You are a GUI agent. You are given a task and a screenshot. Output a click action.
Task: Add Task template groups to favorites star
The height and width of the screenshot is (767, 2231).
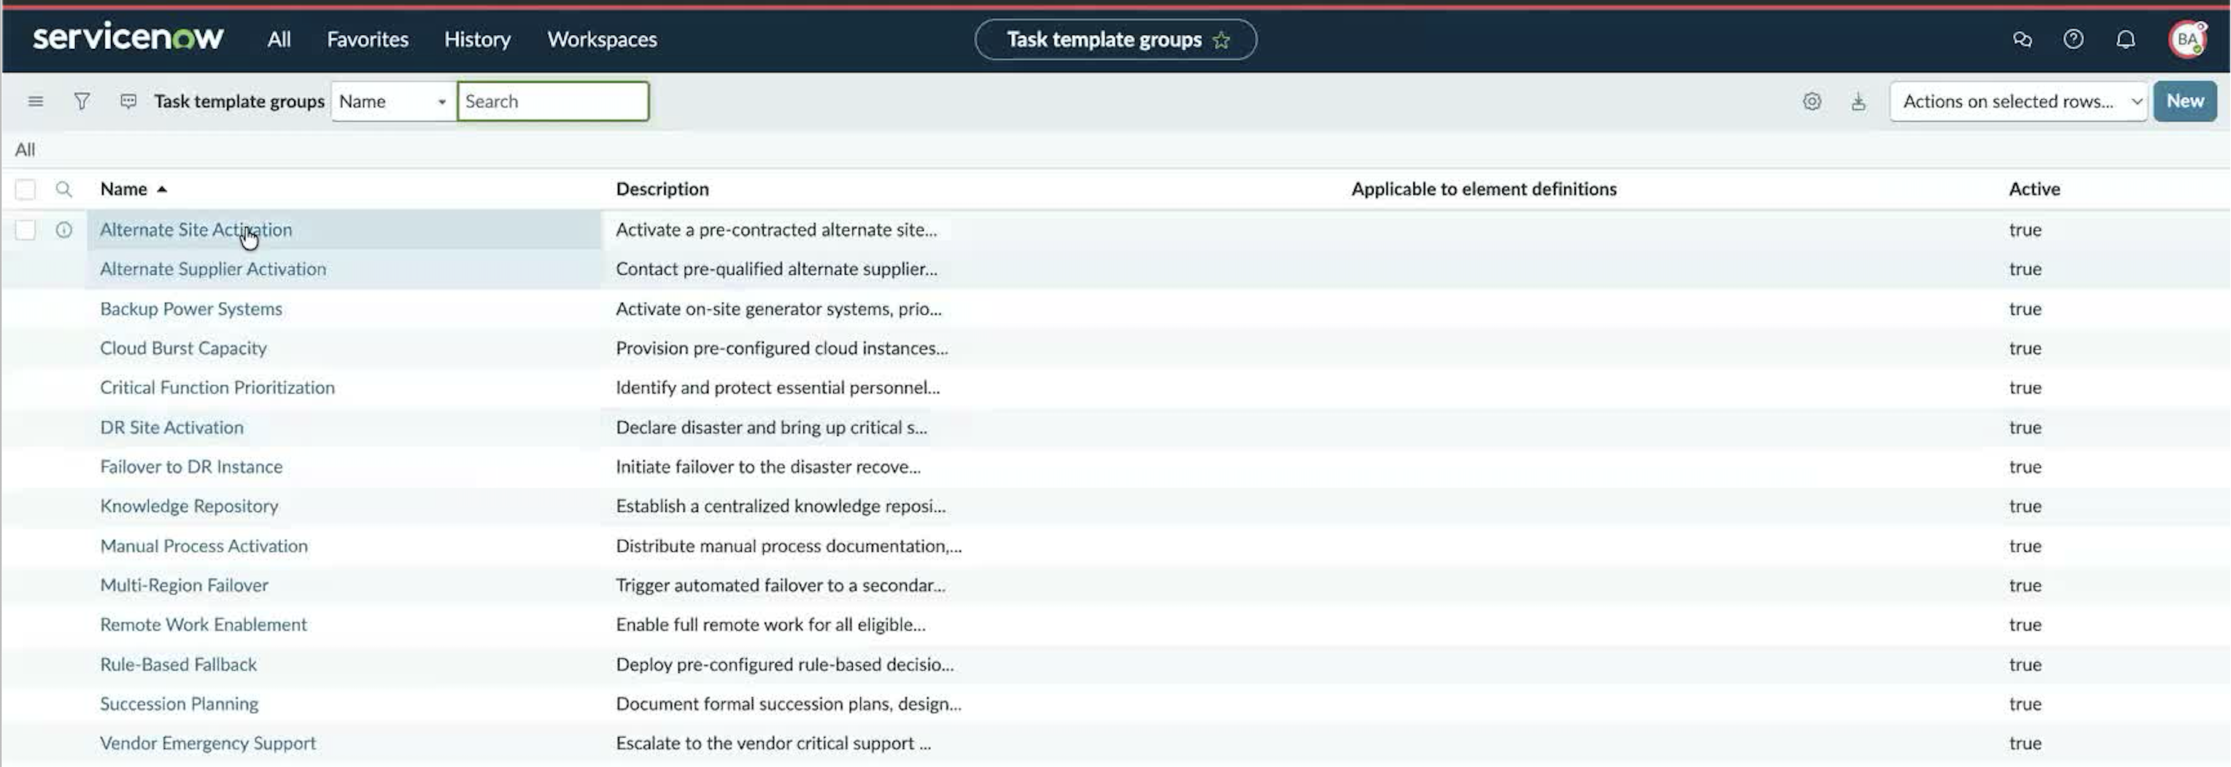1221,40
